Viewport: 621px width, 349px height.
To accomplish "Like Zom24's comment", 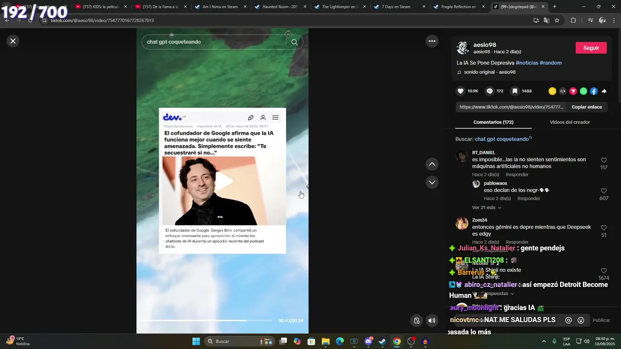I will click(x=604, y=228).
